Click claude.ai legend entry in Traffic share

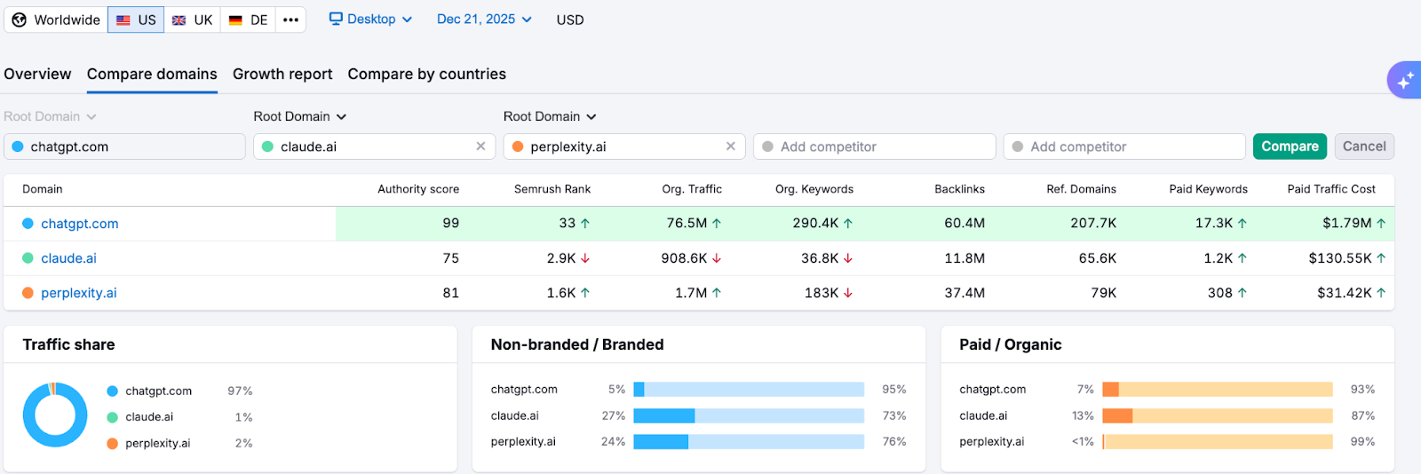(x=140, y=417)
